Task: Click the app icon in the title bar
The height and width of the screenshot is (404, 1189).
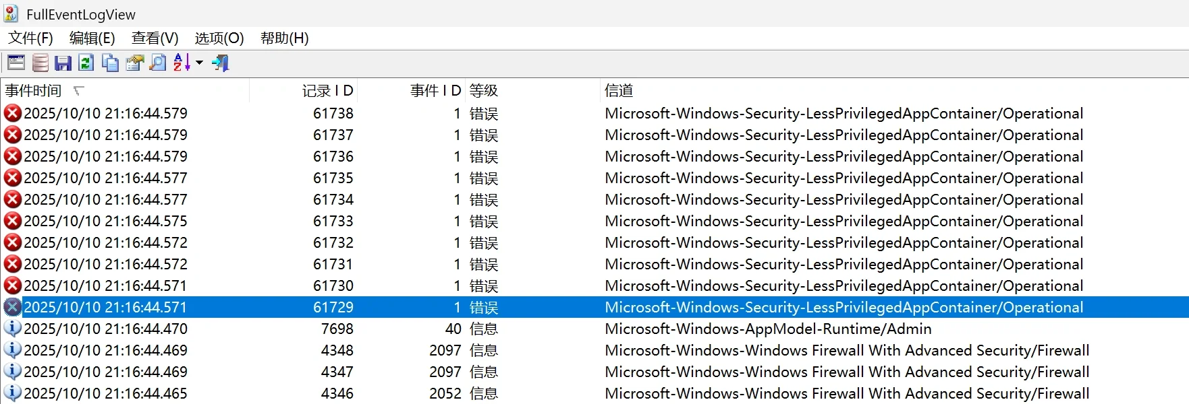Action: click(x=11, y=14)
